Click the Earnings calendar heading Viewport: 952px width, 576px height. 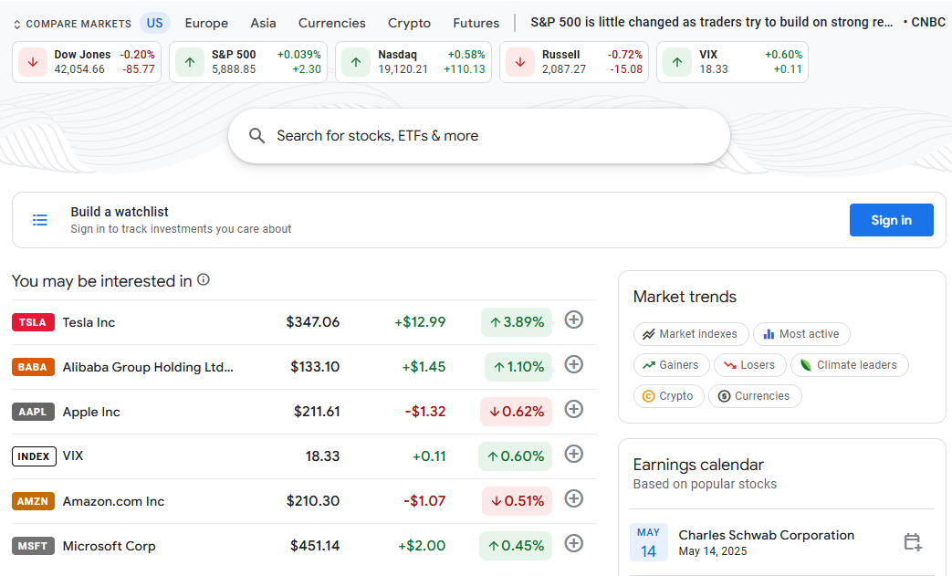tap(698, 465)
